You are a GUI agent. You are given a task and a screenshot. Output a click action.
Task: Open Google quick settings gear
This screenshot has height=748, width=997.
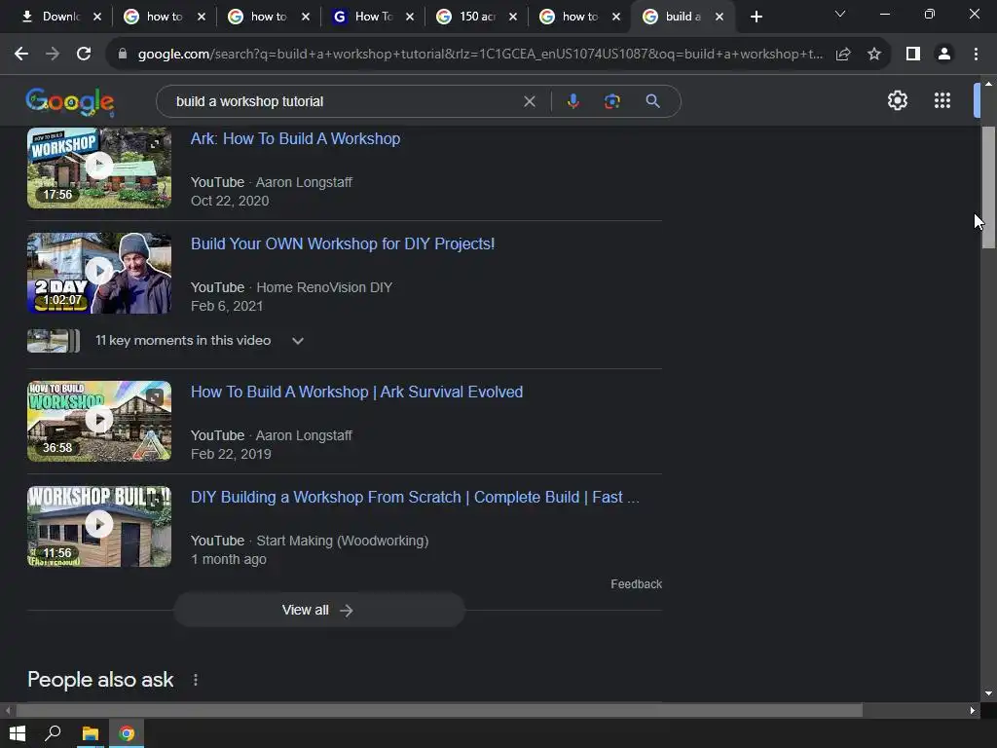[x=897, y=100]
